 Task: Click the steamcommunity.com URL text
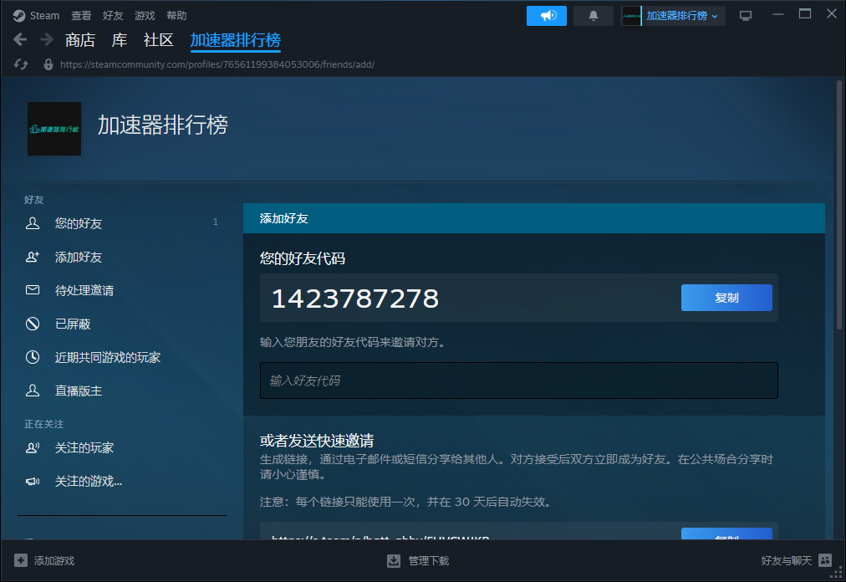click(x=217, y=64)
